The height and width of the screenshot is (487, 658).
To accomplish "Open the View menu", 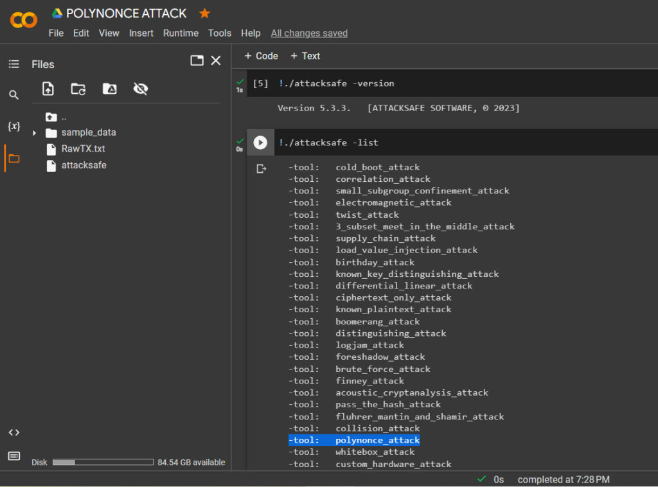I will point(109,33).
